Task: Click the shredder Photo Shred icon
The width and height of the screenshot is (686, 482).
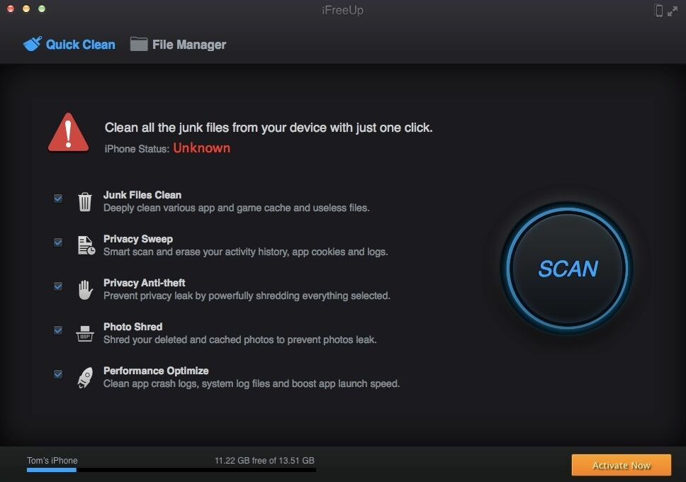Action: tap(85, 333)
